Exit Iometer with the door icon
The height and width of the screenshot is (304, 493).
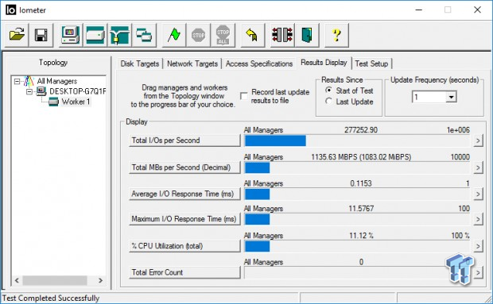coord(307,35)
